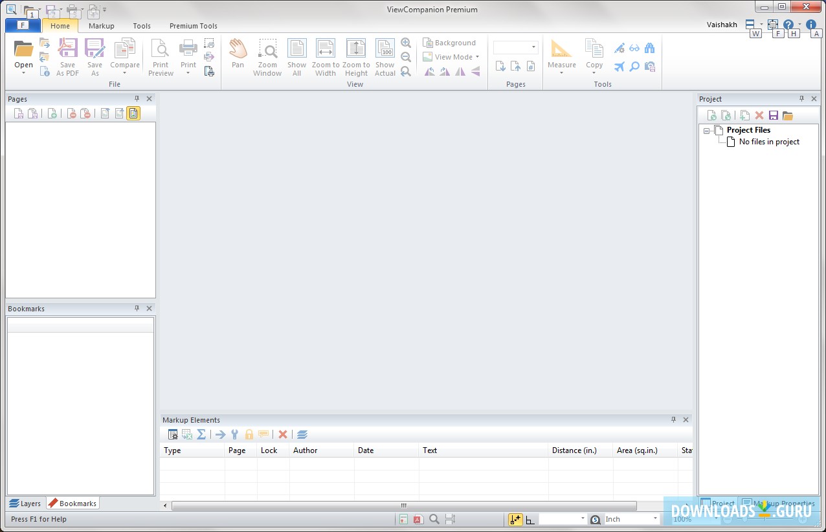Image resolution: width=826 pixels, height=532 pixels.
Task: Click the save project disk icon
Action: tap(773, 115)
